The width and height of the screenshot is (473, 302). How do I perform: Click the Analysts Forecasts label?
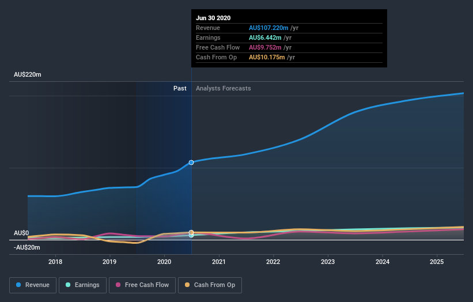223,88
